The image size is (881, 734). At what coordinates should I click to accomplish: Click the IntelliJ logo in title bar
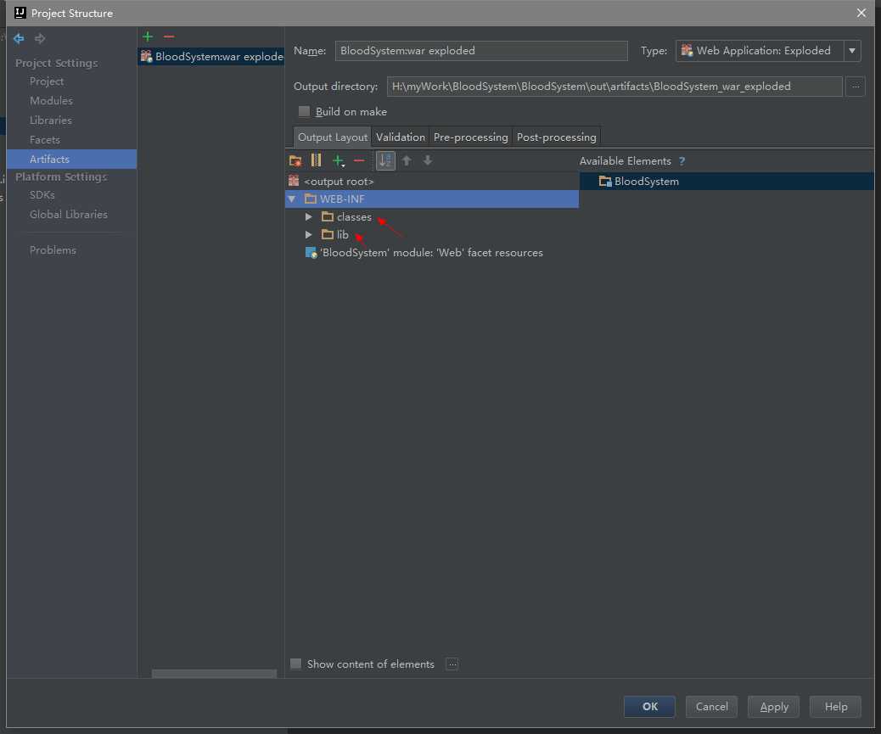(x=20, y=13)
